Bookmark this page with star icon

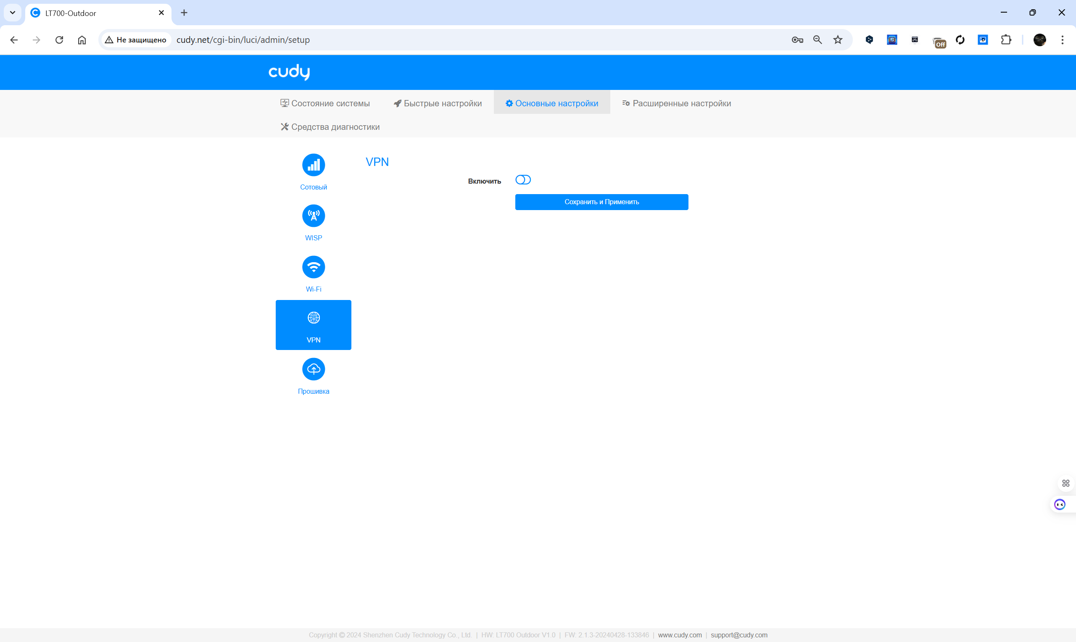tap(838, 40)
